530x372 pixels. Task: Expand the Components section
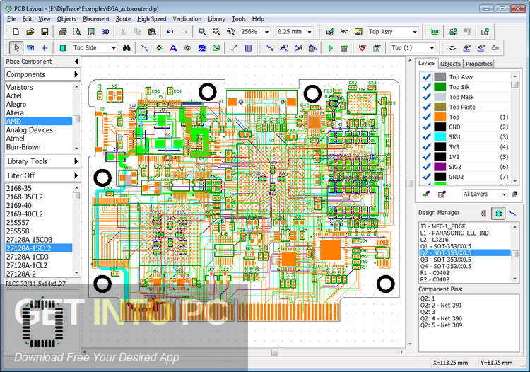pyautogui.click(x=42, y=74)
